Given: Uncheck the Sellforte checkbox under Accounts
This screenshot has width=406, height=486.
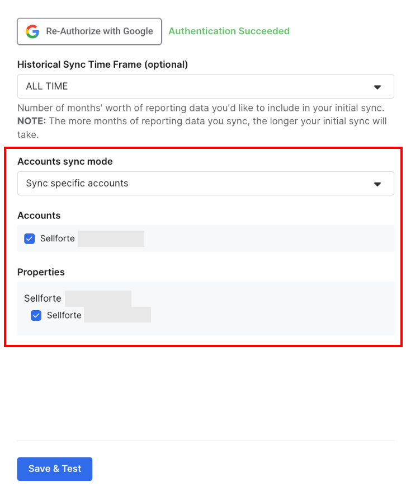Looking at the screenshot, I should (x=30, y=239).
